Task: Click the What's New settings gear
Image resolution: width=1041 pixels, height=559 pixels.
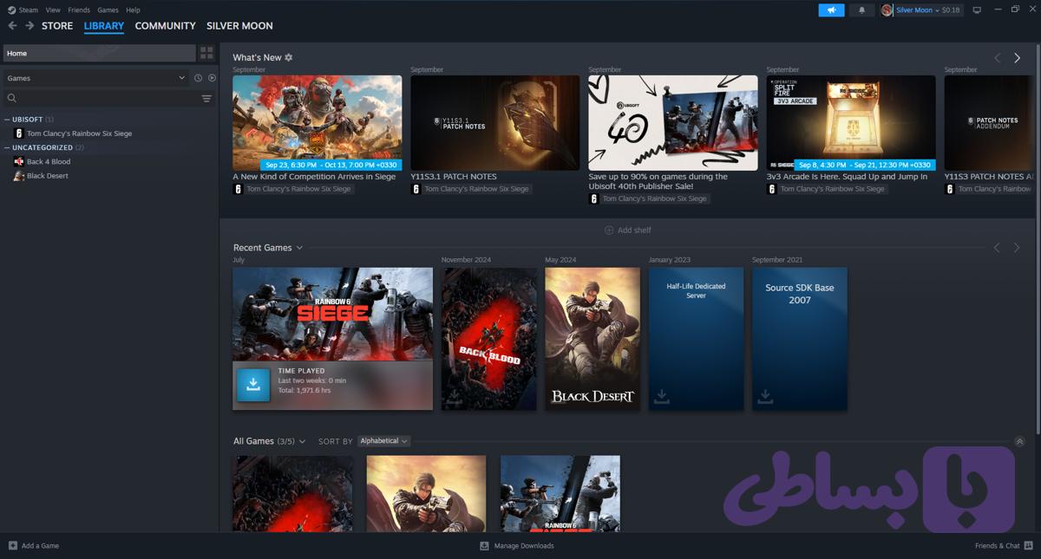Action: [x=289, y=57]
